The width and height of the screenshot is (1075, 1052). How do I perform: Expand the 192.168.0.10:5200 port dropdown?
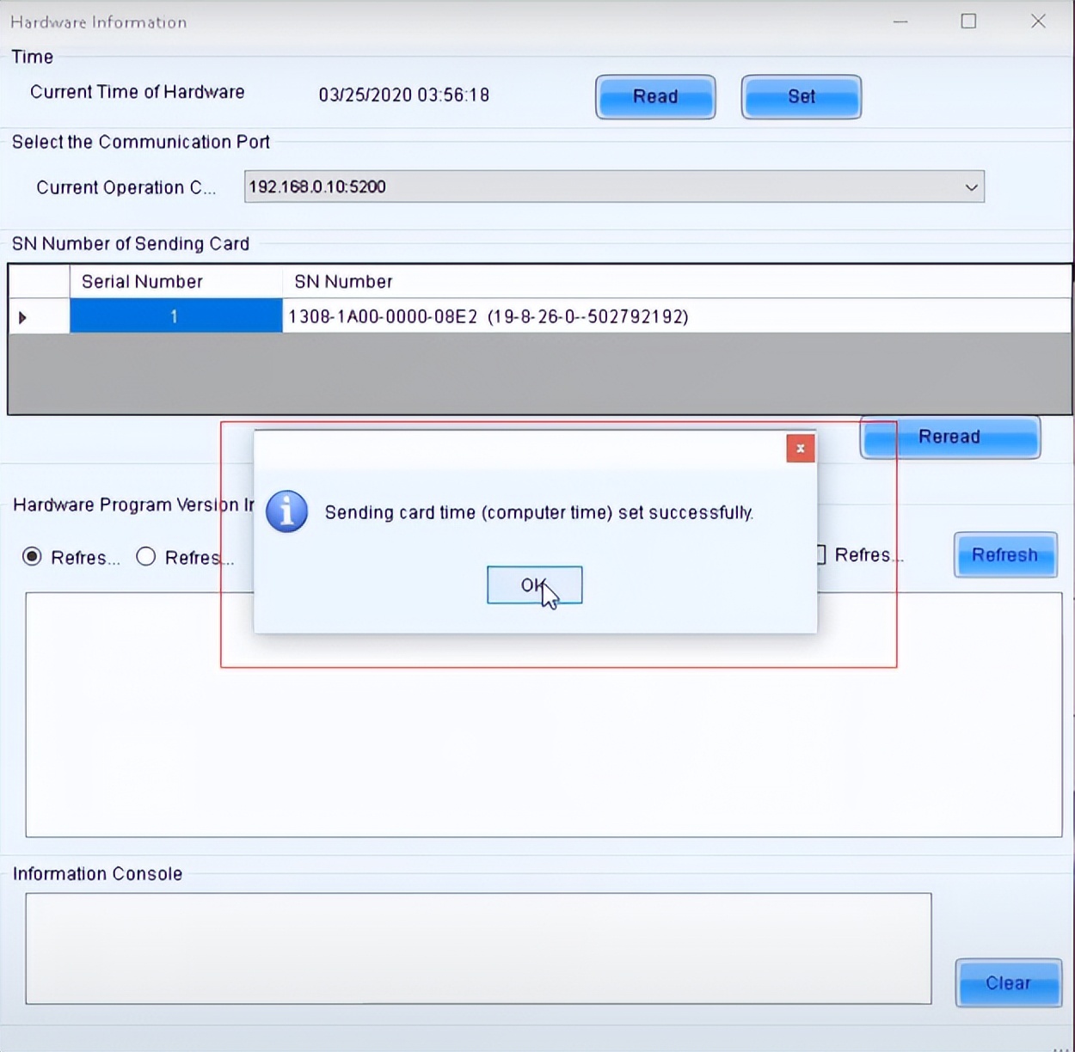point(971,187)
